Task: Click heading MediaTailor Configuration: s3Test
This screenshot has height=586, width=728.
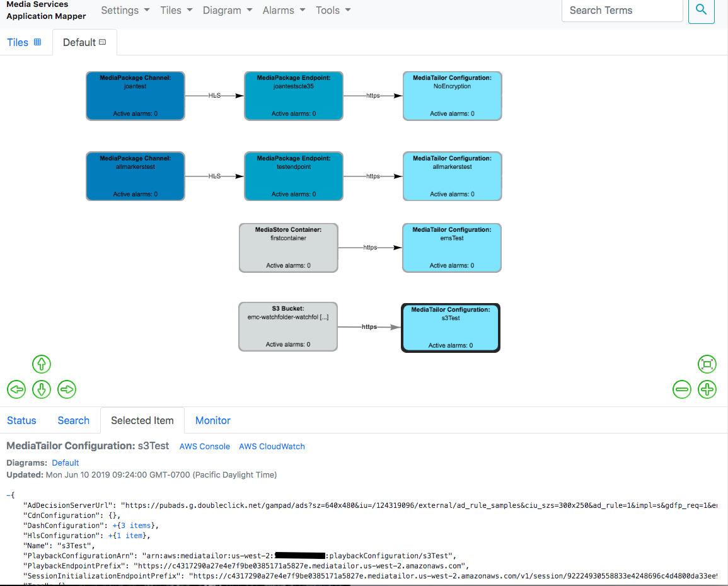Action: [88, 446]
